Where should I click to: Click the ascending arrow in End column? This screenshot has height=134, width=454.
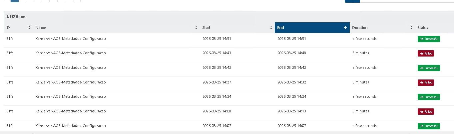point(345,28)
